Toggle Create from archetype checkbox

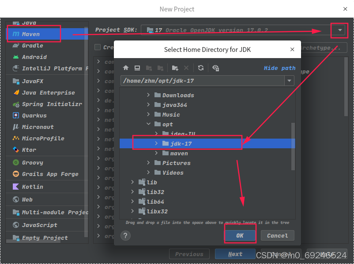[x=98, y=47]
